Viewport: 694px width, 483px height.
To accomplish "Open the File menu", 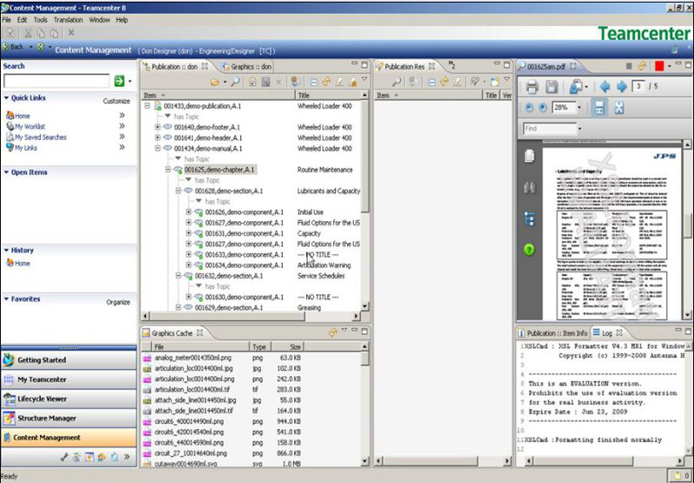I will pos(7,20).
